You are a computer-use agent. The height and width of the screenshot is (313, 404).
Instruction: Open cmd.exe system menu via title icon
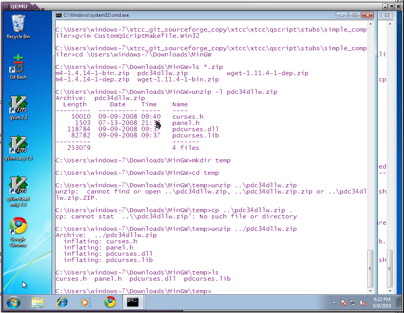pyautogui.click(x=58, y=15)
